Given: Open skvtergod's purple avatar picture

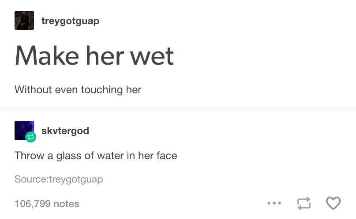Looking at the screenshot, I should click(24, 131).
